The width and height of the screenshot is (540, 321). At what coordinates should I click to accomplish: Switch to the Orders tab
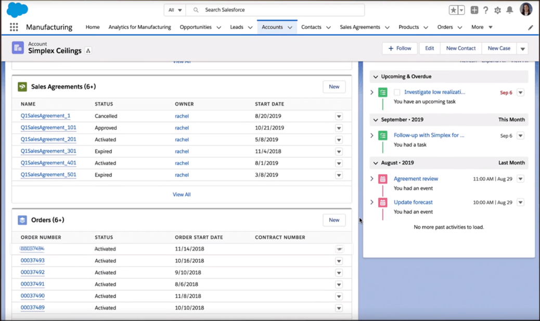[x=445, y=27]
